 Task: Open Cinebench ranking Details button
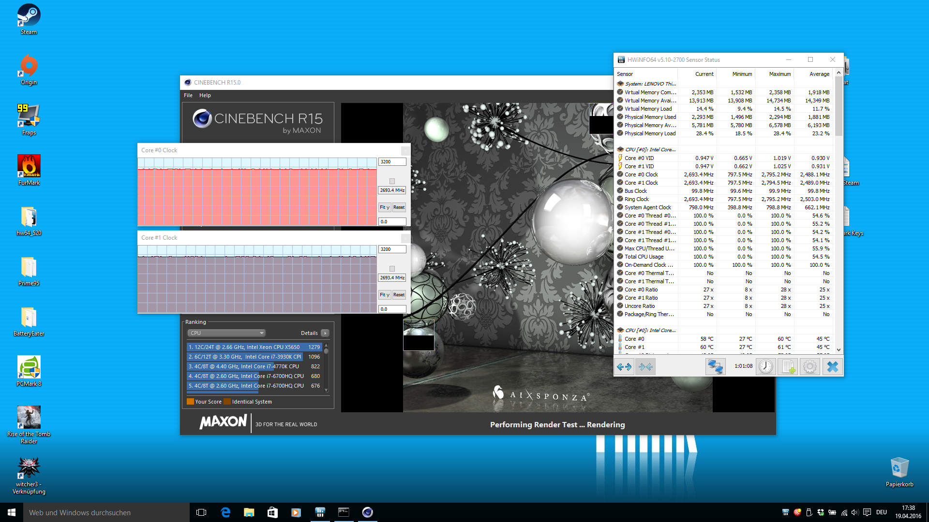pos(325,333)
